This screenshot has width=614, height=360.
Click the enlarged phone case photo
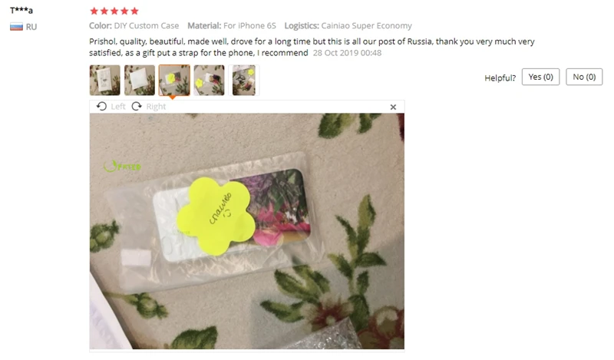(x=246, y=231)
